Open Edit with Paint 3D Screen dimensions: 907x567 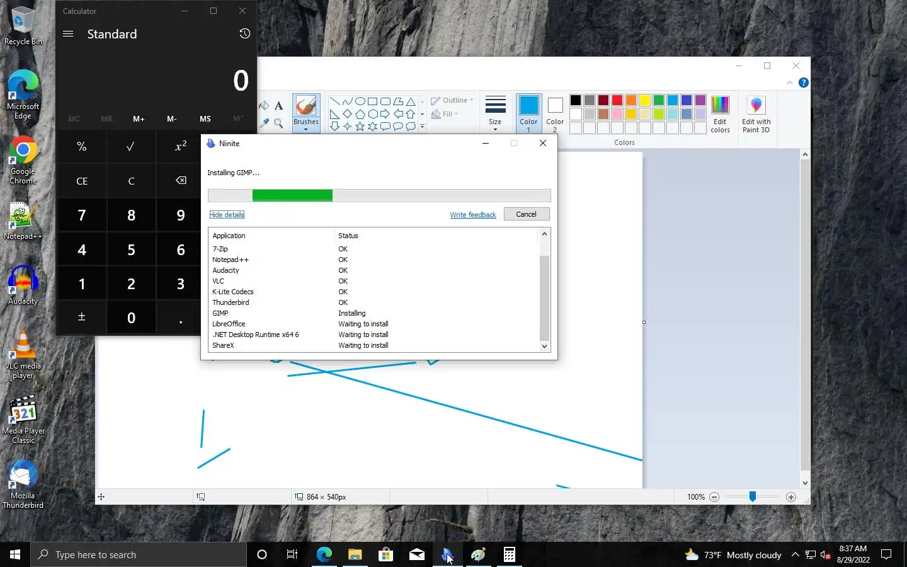756,114
